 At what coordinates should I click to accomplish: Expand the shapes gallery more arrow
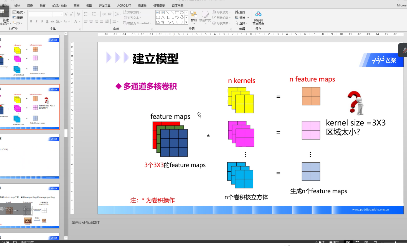(186, 22)
